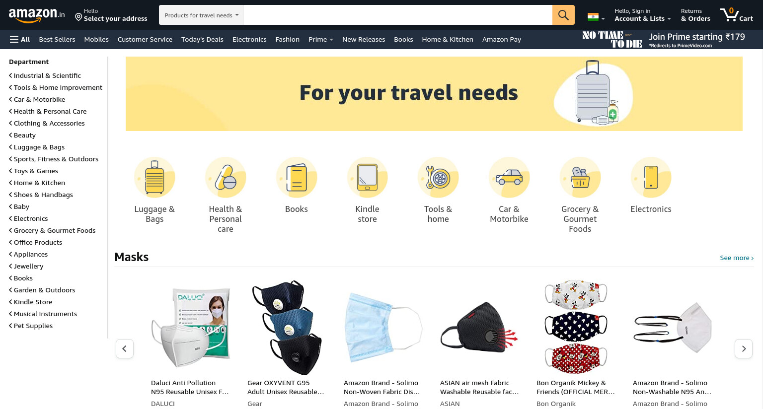Select the Kindle store tablet icon
763x409 pixels.
tap(367, 178)
